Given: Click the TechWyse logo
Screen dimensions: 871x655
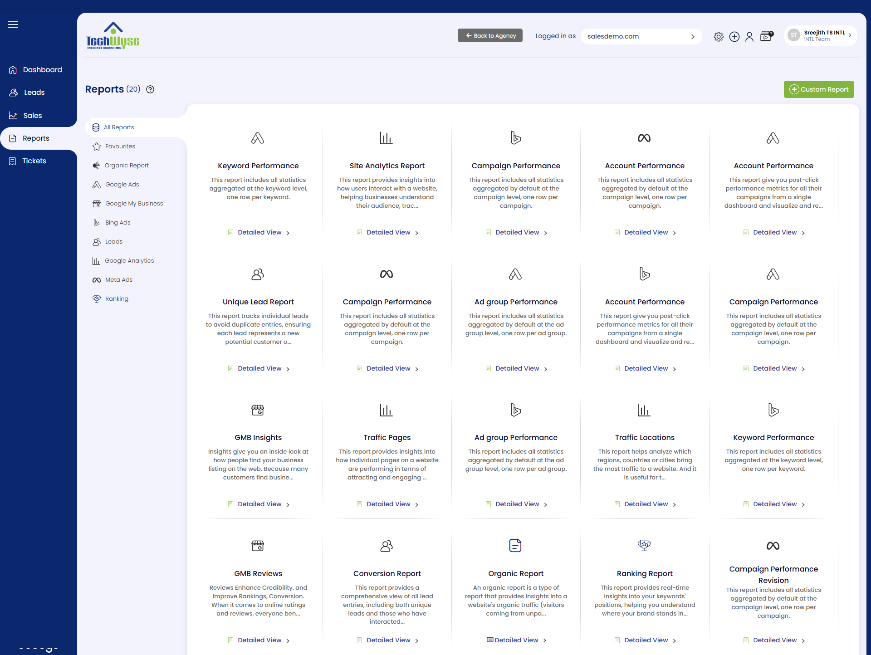Looking at the screenshot, I should (113, 35).
